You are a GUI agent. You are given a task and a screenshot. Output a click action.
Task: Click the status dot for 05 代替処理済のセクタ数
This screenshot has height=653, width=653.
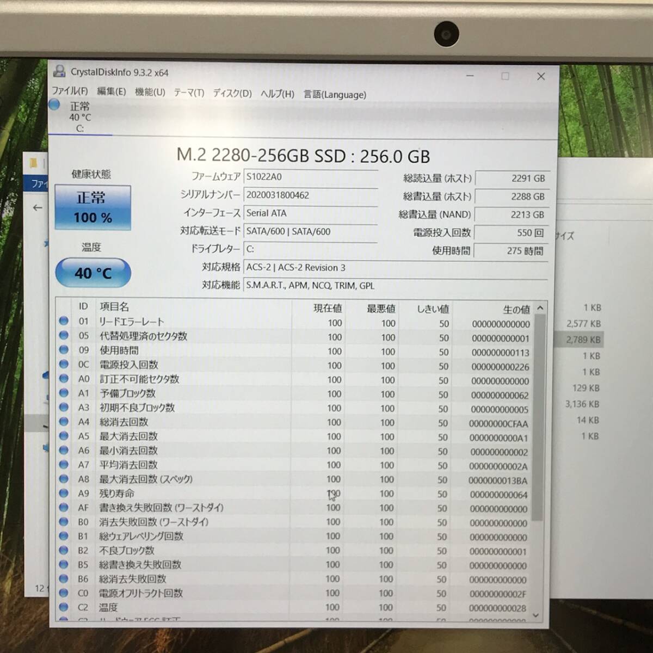[x=64, y=335]
